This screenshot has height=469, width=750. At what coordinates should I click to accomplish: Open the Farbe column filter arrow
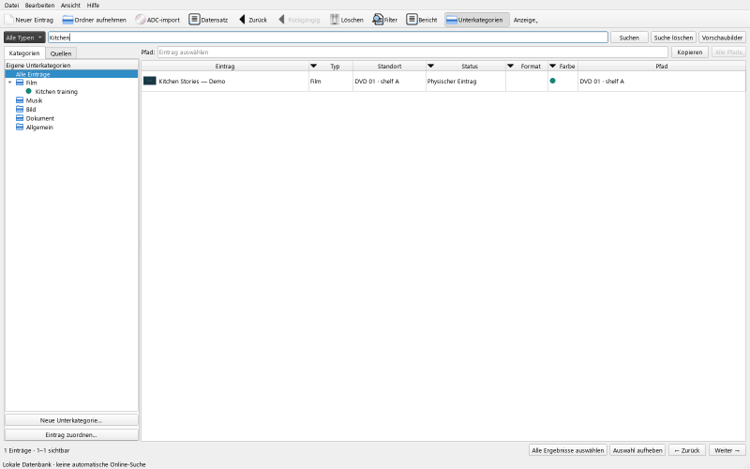[x=552, y=66]
